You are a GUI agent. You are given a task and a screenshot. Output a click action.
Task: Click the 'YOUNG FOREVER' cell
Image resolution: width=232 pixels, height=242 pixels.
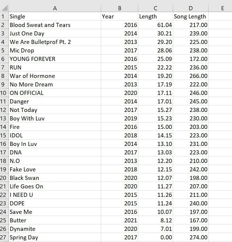point(33,59)
